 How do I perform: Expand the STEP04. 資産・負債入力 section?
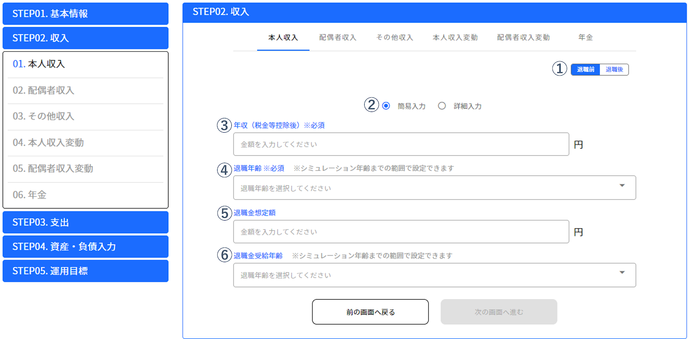86,247
